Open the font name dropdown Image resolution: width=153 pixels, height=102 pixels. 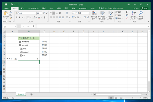36,13
